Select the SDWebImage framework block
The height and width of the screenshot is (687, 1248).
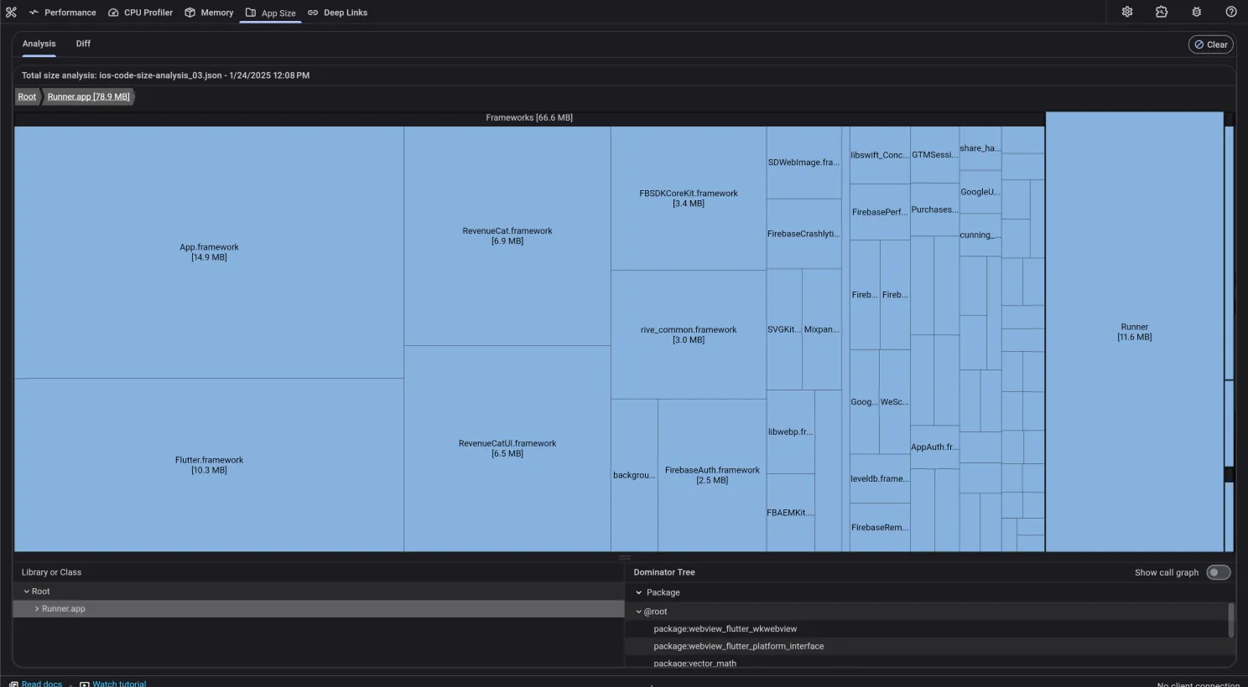(803, 163)
